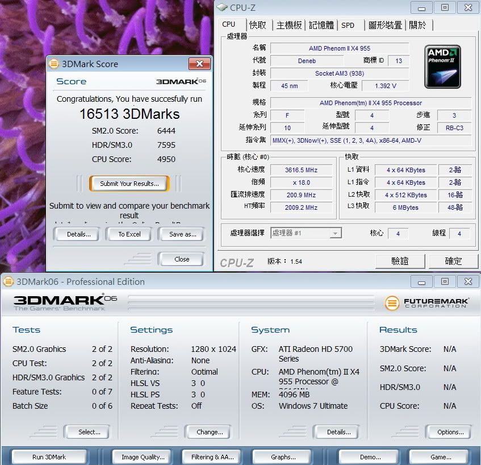
Task: Close the 3DMark Score dialog using the red X
Action: pos(199,64)
